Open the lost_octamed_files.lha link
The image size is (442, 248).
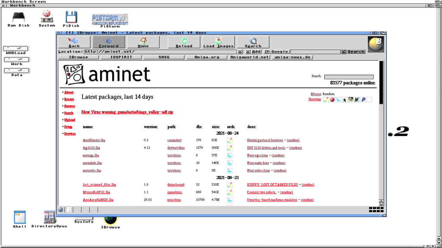(99, 185)
